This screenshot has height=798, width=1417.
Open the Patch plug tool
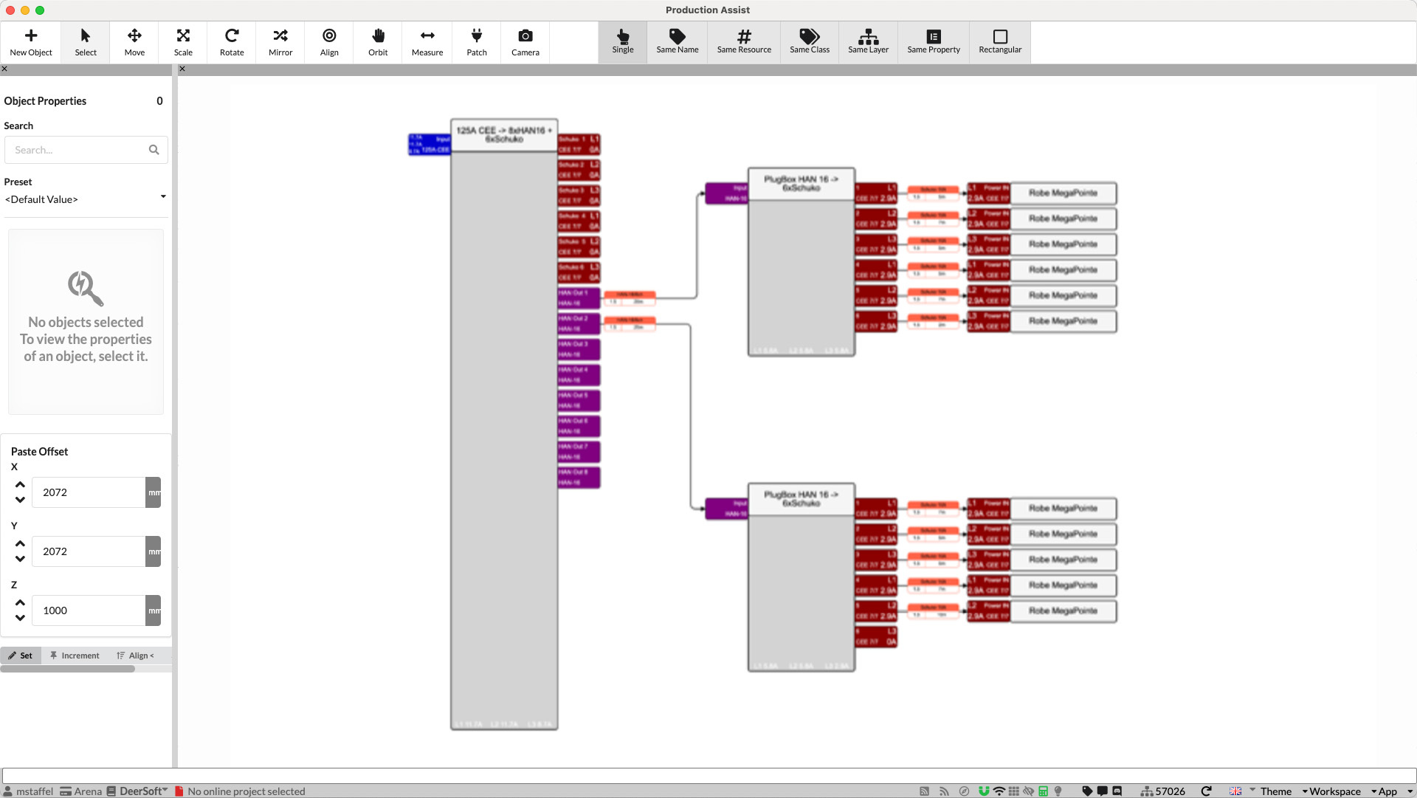477,42
